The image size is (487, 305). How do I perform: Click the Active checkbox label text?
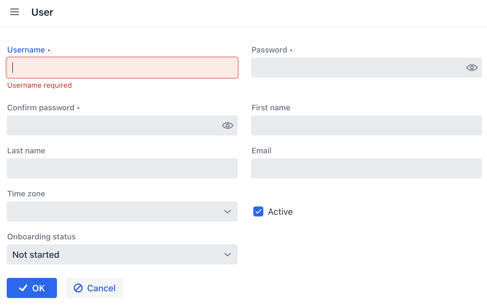(x=280, y=212)
